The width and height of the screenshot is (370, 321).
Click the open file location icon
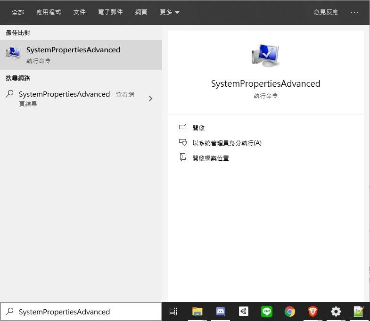pos(182,157)
